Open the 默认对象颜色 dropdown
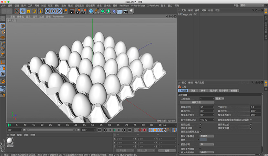Image resolution: width=268 pixels, height=156 pixels. pos(207,136)
